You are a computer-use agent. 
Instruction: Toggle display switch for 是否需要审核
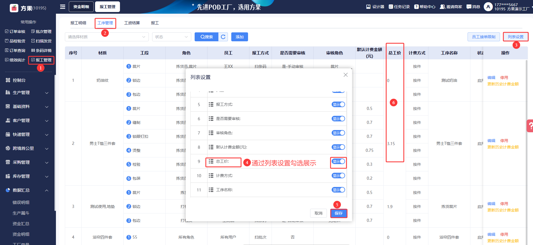[338, 119]
